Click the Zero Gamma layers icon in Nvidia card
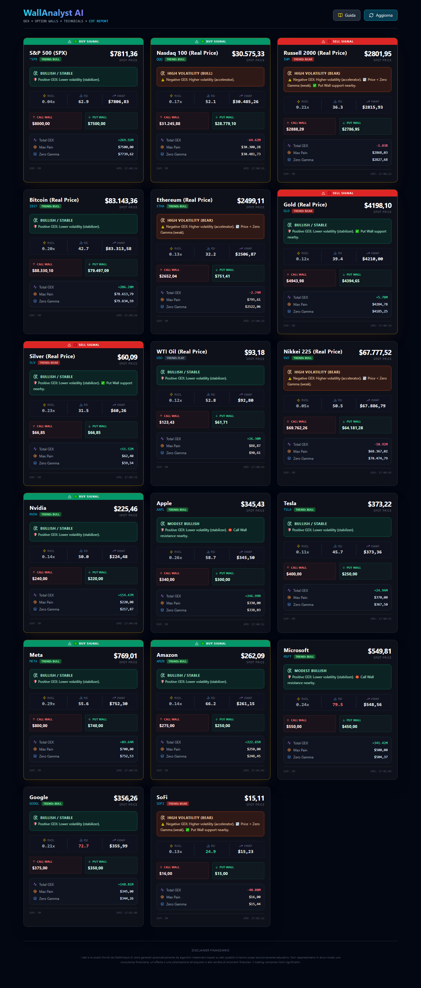Viewport: 421px width, 988px height. [35, 609]
